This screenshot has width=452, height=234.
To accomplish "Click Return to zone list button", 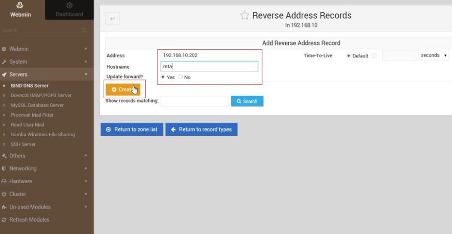I will click(x=132, y=130).
